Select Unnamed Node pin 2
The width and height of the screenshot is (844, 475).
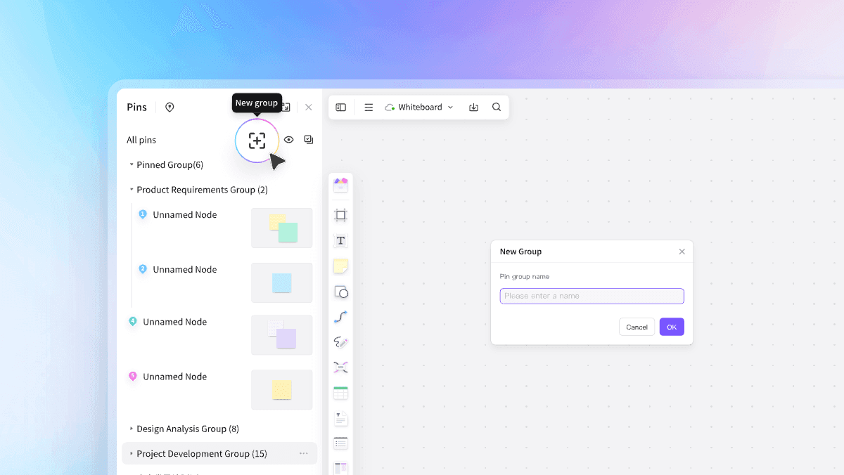pos(184,270)
